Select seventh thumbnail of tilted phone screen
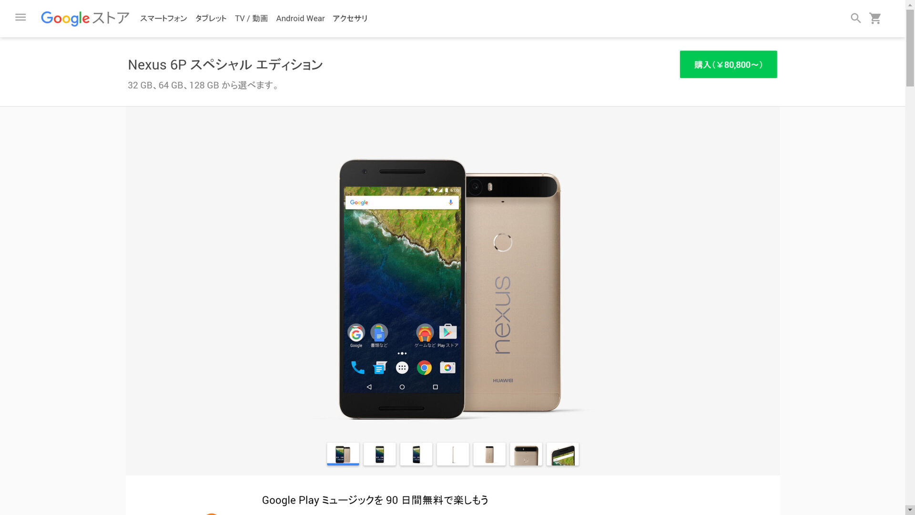Viewport: 915px width, 515px height. 563,454
